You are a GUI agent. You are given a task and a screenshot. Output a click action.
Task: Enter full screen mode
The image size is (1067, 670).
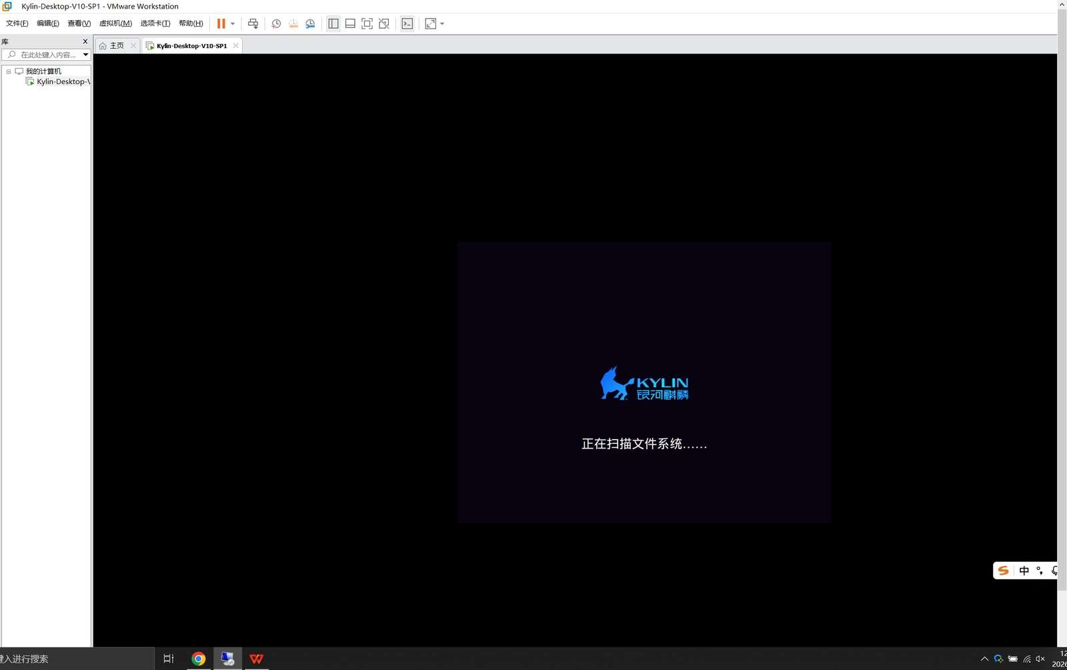click(367, 23)
